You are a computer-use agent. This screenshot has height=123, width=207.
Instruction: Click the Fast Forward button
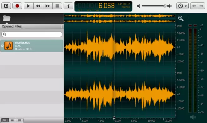click(x=48, y=6)
